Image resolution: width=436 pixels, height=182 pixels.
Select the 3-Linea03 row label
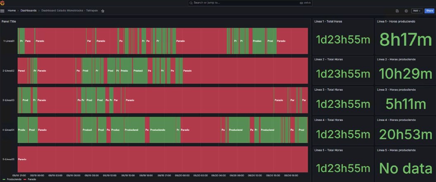tap(9, 100)
